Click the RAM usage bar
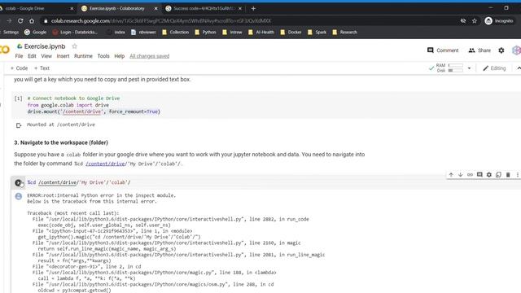 point(456,65)
